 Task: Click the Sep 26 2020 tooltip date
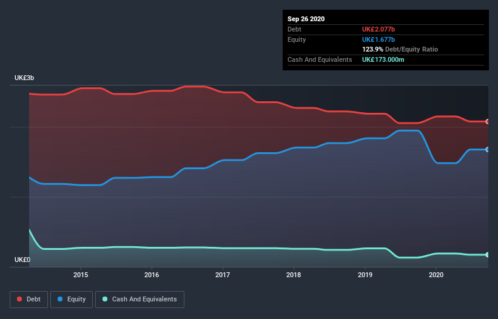pos(306,19)
